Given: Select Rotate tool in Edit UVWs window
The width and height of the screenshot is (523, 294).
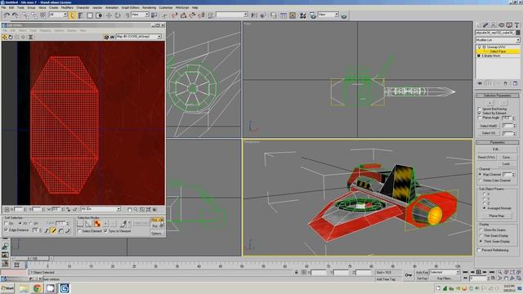Looking at the screenshot, I should click(x=11, y=37).
